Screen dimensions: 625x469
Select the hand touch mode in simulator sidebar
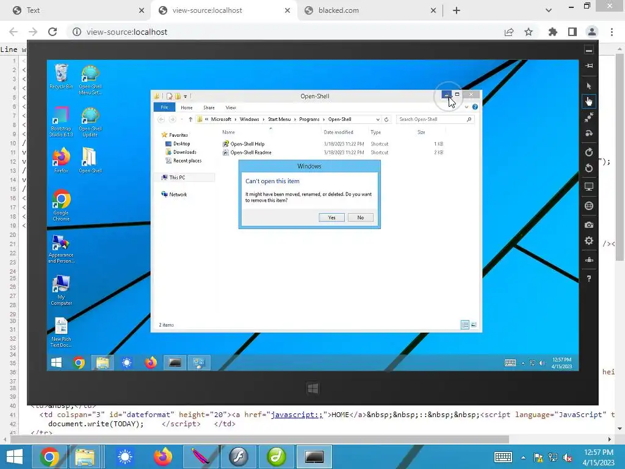pos(589,101)
